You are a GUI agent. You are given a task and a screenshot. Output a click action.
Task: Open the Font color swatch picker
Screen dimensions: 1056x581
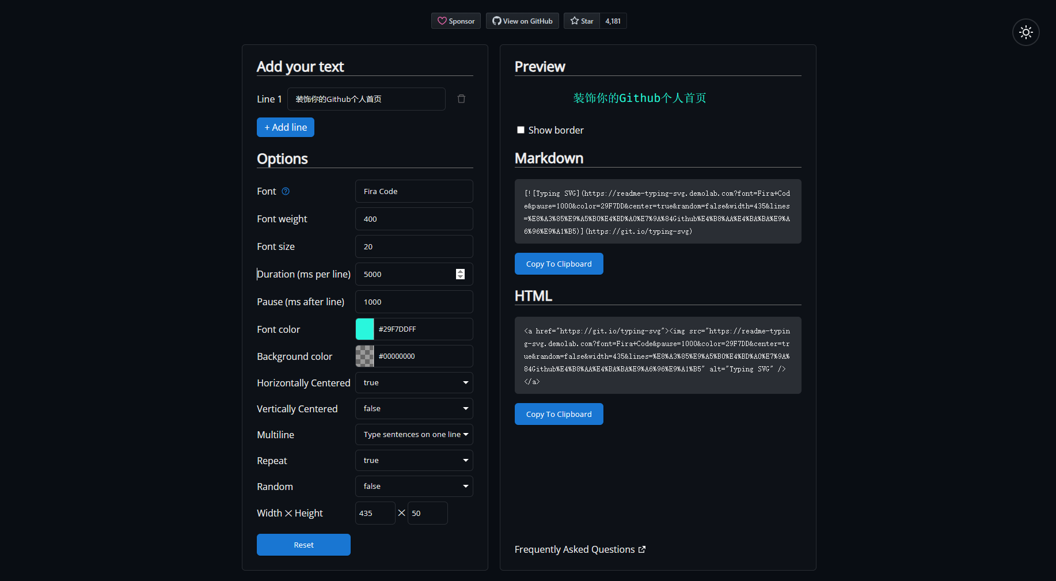[x=365, y=329]
